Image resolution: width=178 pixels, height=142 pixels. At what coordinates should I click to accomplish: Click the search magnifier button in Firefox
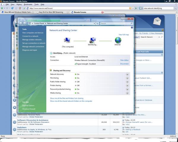coord(175,8)
